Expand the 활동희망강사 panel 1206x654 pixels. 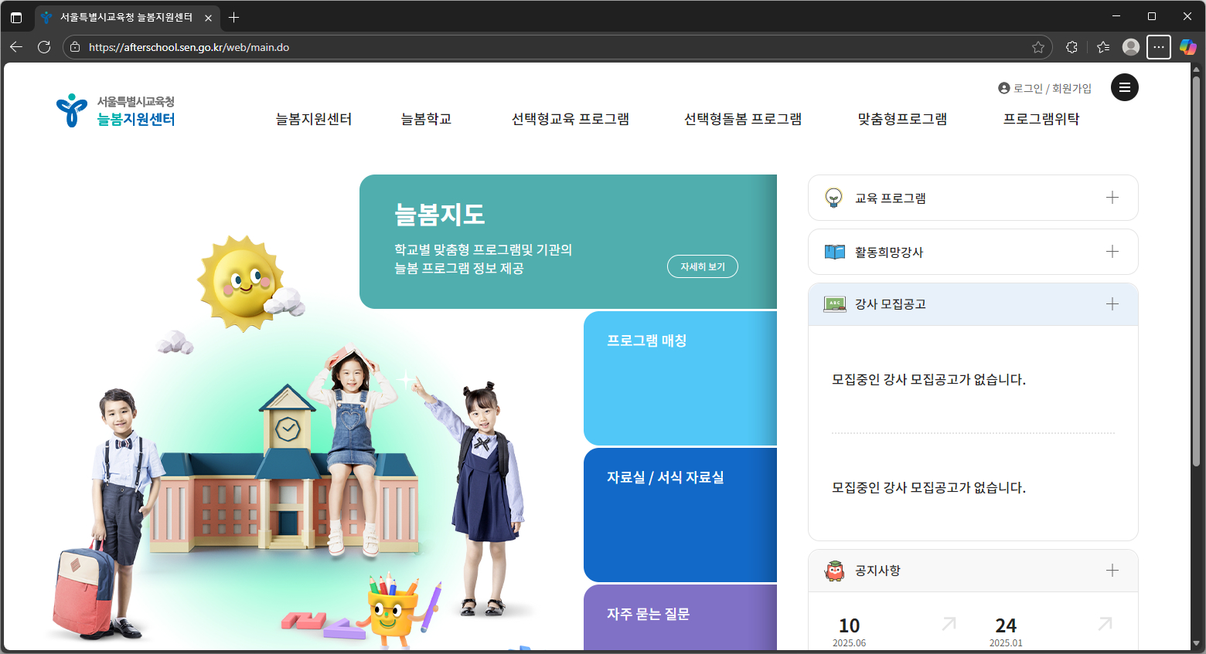tap(1112, 251)
